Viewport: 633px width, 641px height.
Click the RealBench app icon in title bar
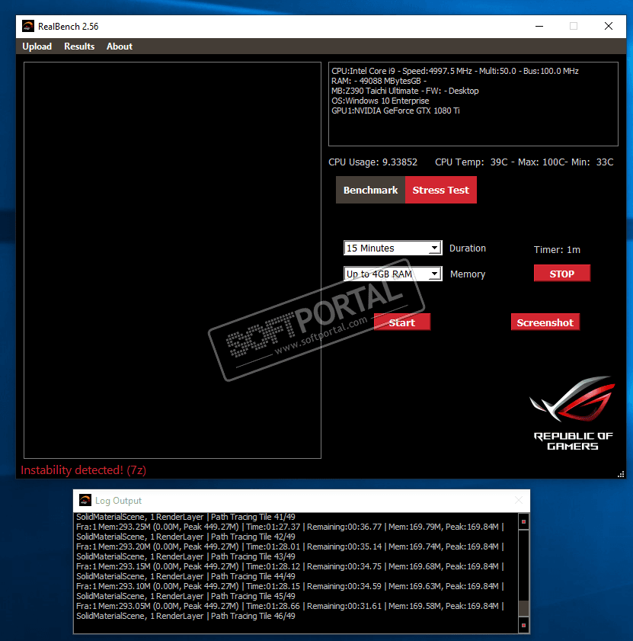point(27,26)
